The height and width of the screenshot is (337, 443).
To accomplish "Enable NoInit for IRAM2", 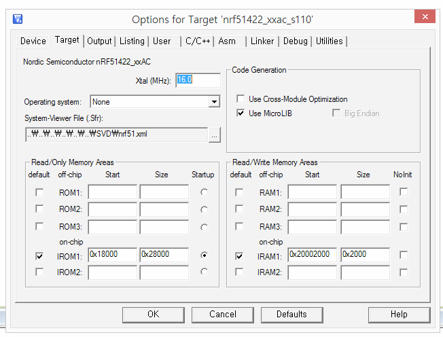I will (x=404, y=272).
